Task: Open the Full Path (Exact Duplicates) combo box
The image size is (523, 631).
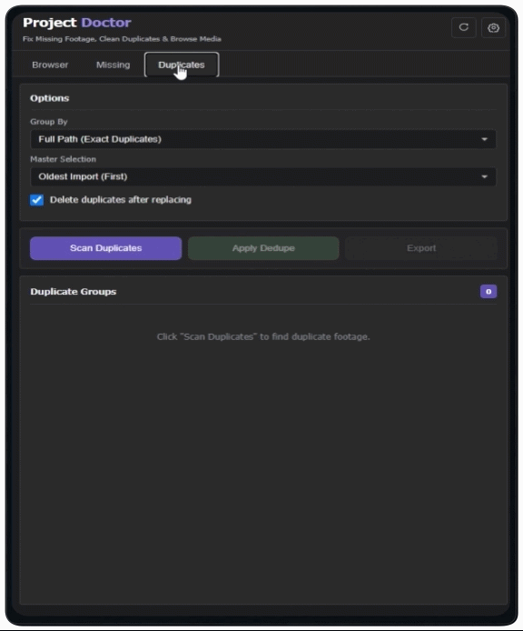Action: 263,139
